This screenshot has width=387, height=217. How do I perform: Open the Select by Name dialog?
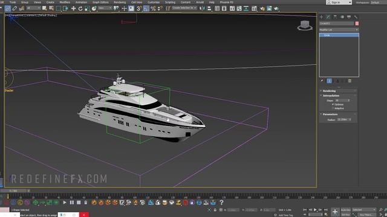point(51,8)
